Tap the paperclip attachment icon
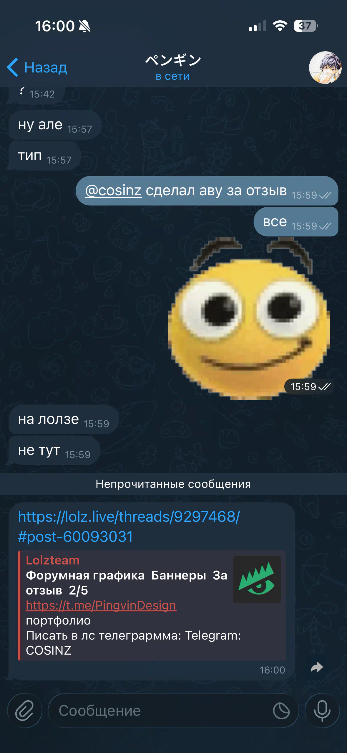 pyautogui.click(x=24, y=711)
